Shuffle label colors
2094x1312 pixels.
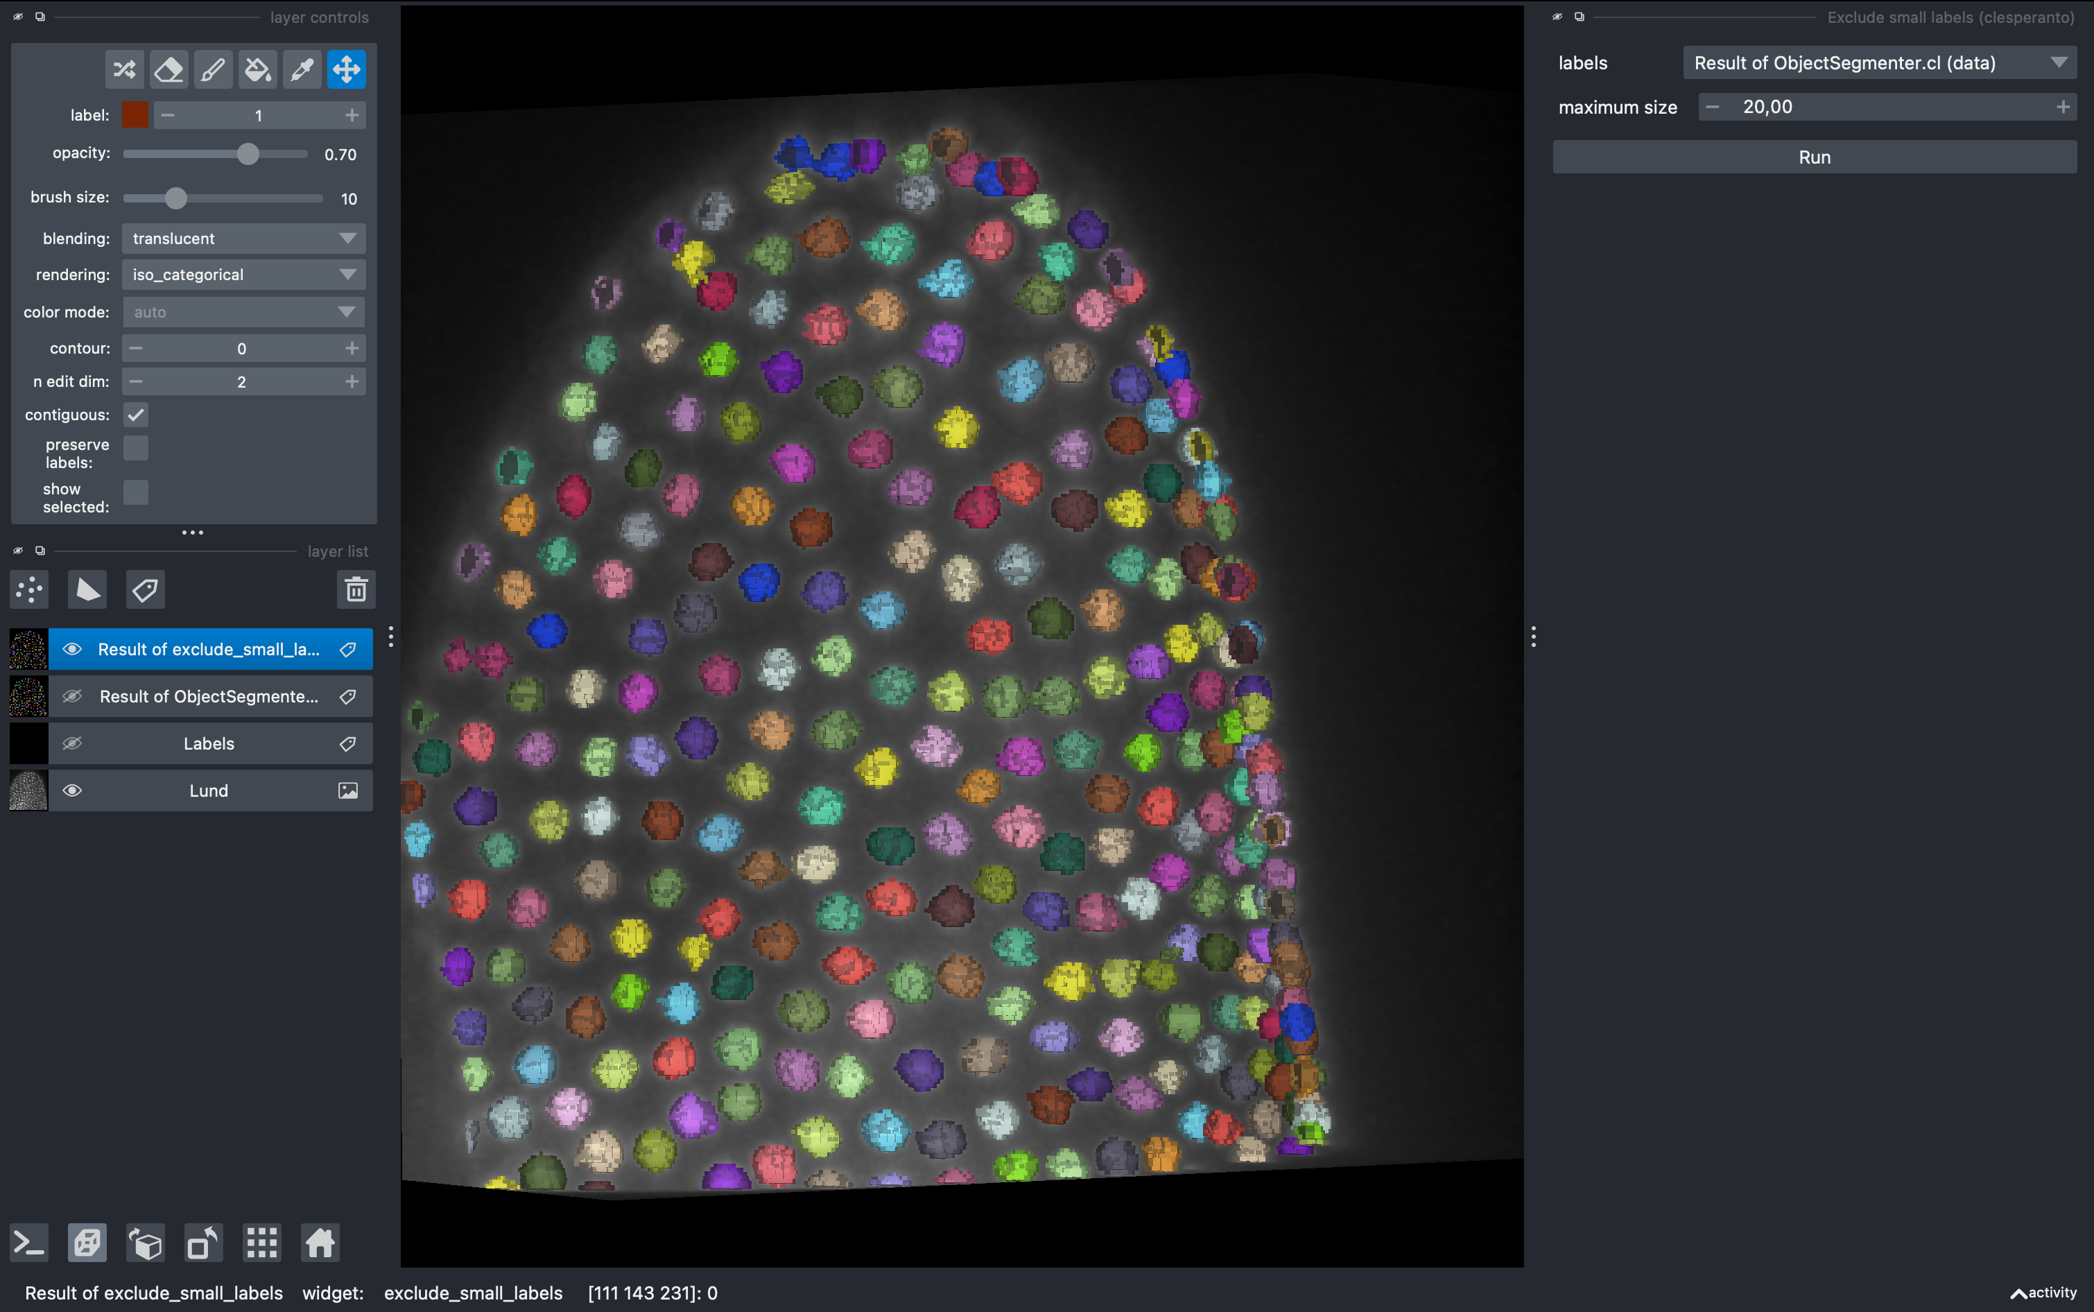124,69
